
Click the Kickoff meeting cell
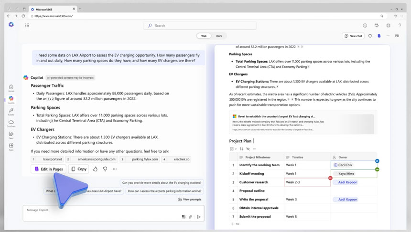260,174
